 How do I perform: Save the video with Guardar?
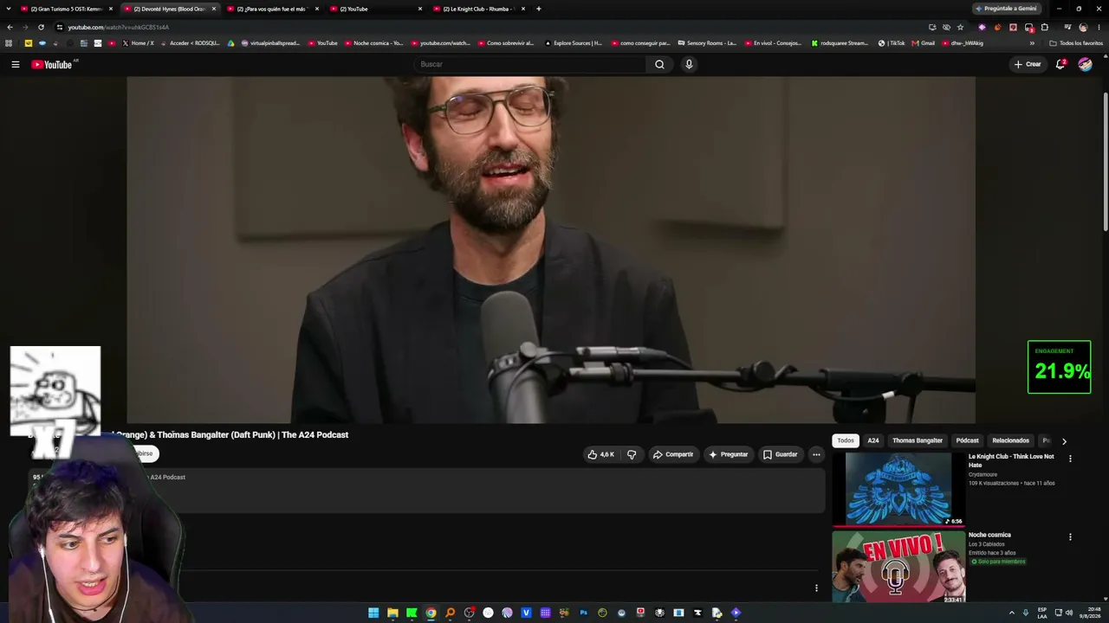click(x=780, y=454)
